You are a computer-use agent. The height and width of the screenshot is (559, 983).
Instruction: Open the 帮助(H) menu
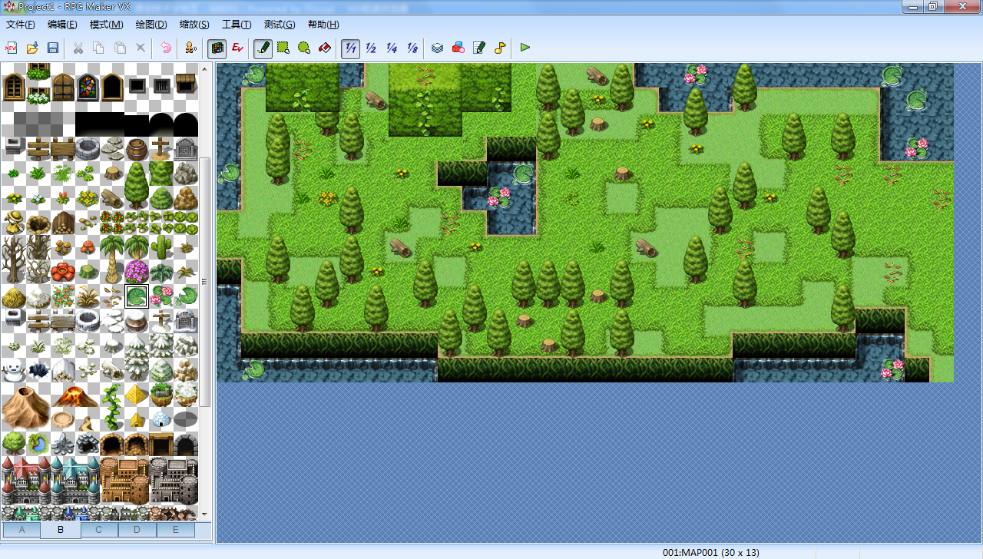click(323, 25)
